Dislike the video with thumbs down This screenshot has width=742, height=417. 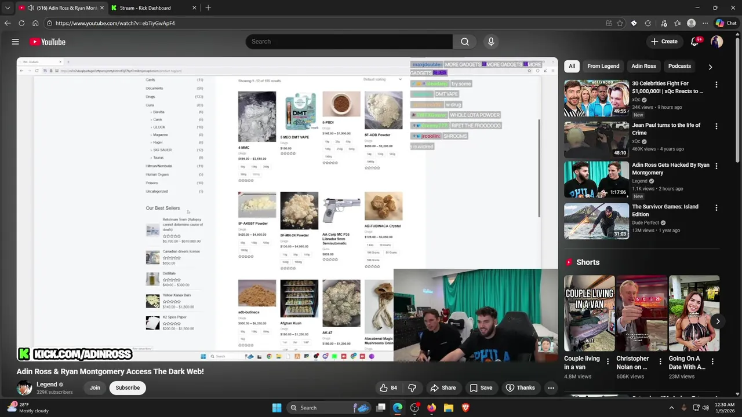[x=412, y=388]
